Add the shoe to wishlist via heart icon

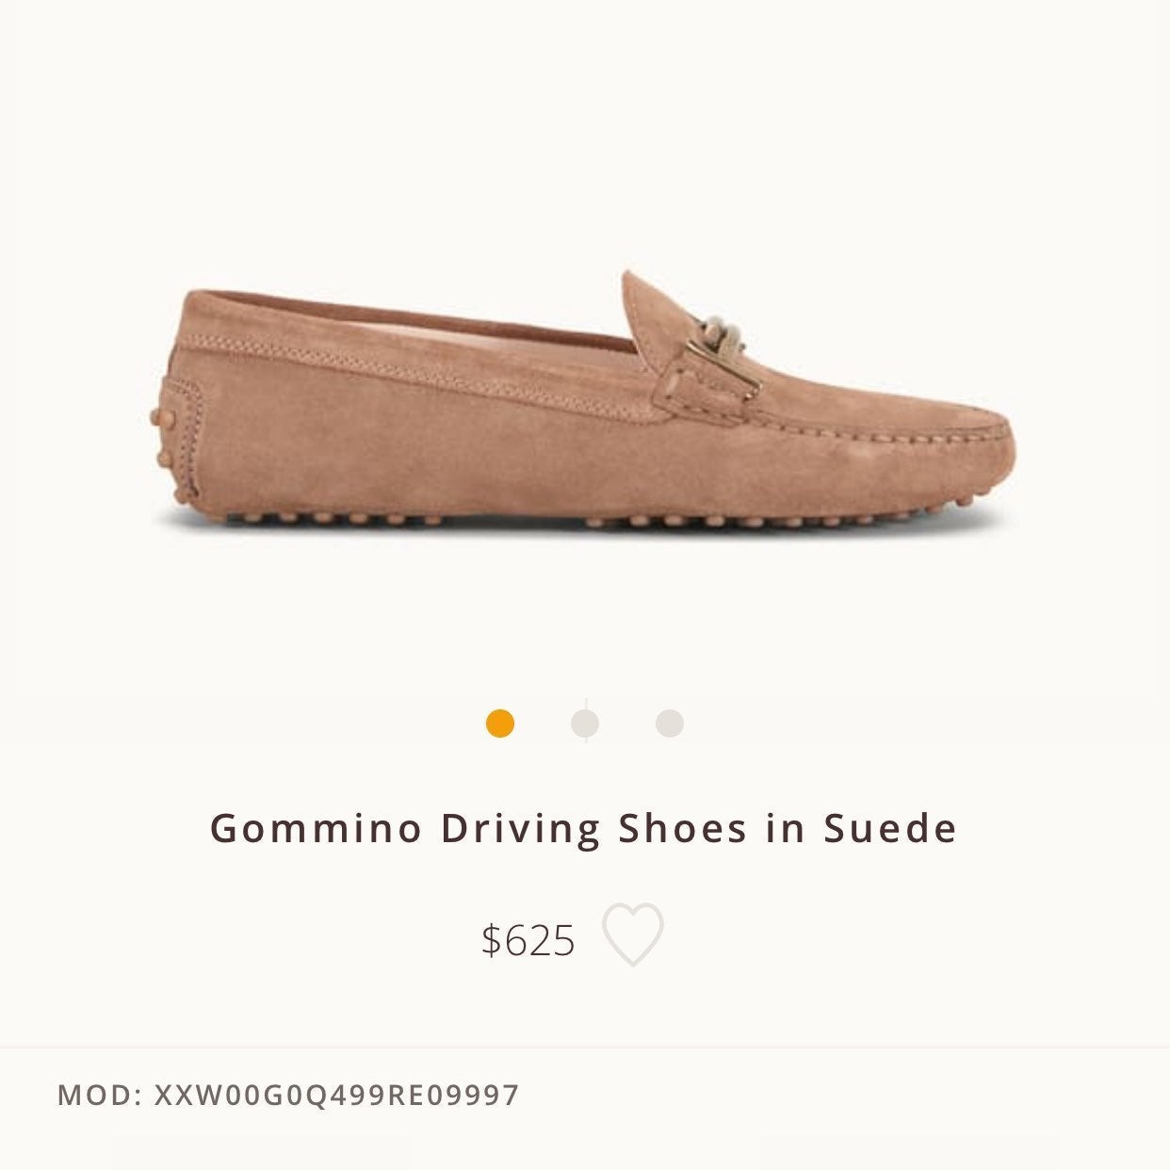(x=633, y=934)
